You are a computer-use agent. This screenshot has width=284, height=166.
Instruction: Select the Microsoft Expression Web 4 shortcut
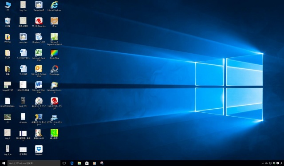pyautogui.click(x=54, y=40)
